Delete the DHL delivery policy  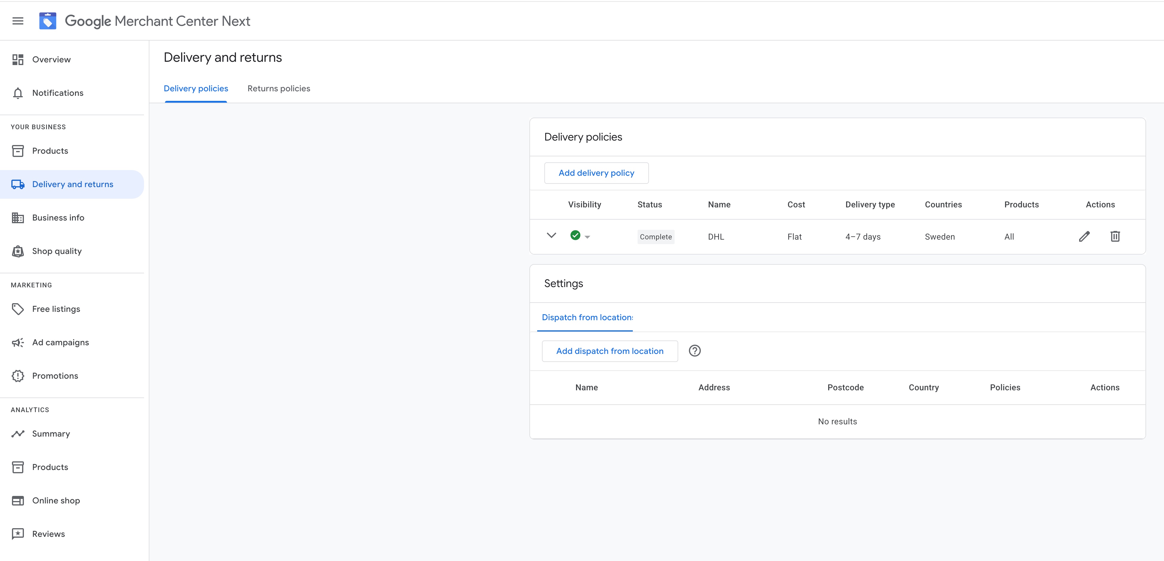[1115, 237]
